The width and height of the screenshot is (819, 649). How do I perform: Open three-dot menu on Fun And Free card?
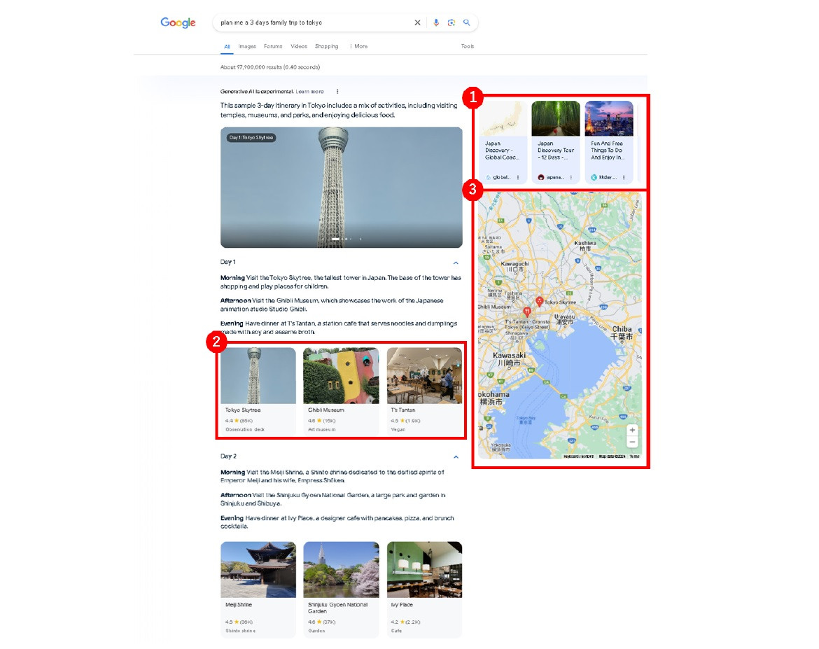pyautogui.click(x=624, y=178)
